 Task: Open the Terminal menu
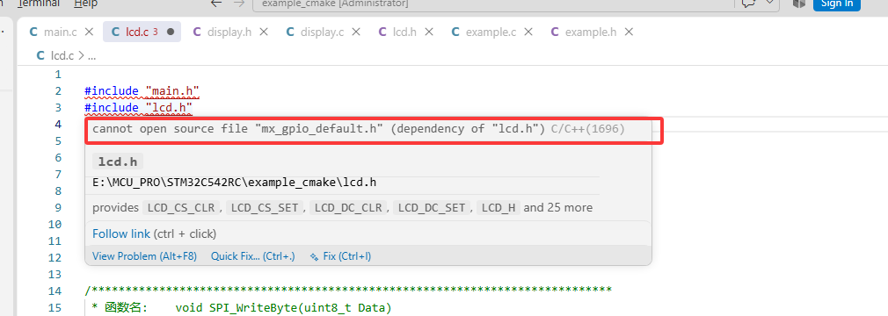point(38,4)
